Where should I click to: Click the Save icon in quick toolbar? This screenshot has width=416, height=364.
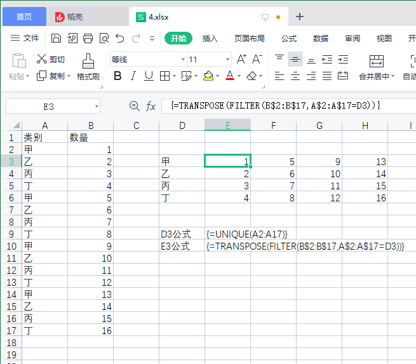[x=56, y=39]
